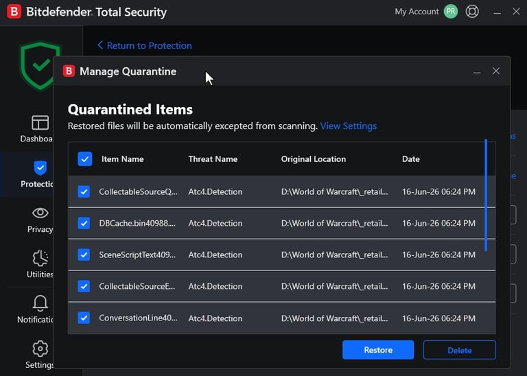The width and height of the screenshot is (527, 376).
Task: Uncheck the CollectableSourceE... item checkbox
Action: [84, 286]
